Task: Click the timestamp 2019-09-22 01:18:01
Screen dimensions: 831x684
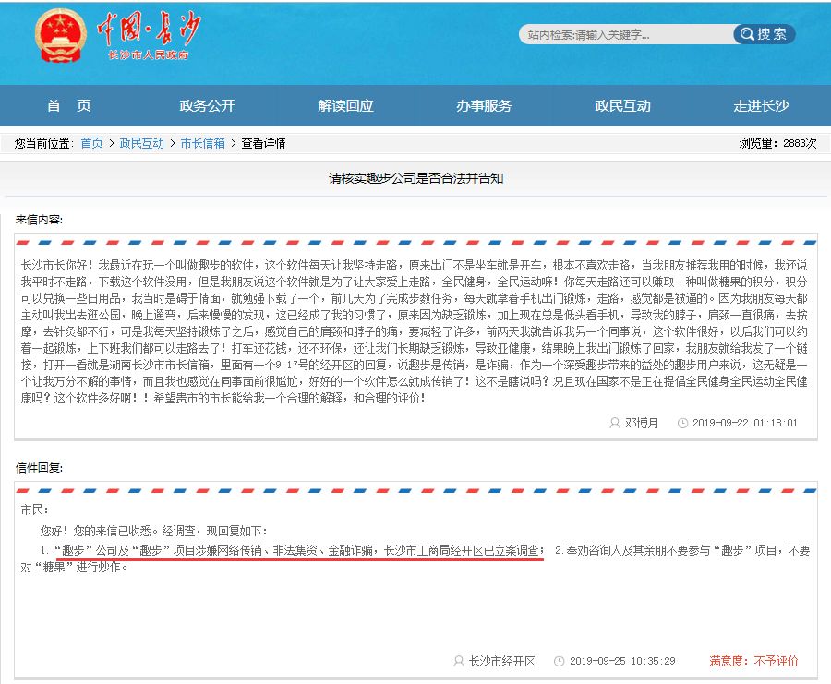Action: [x=744, y=423]
